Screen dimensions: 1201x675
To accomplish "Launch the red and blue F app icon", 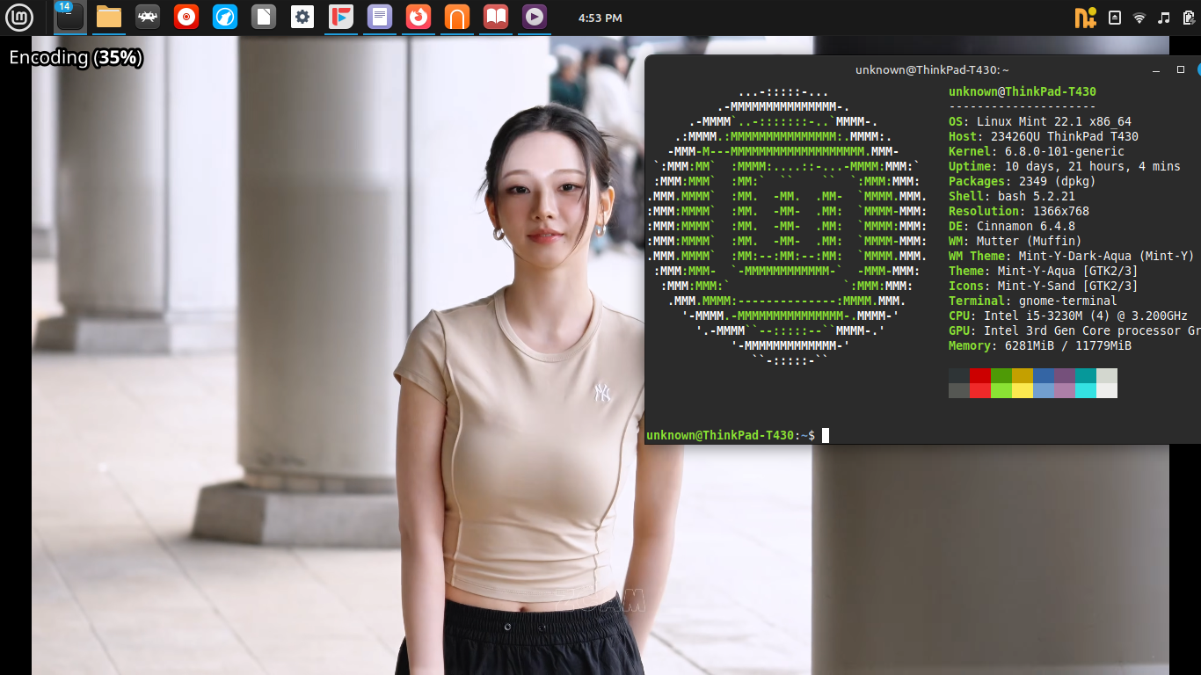I will (341, 17).
